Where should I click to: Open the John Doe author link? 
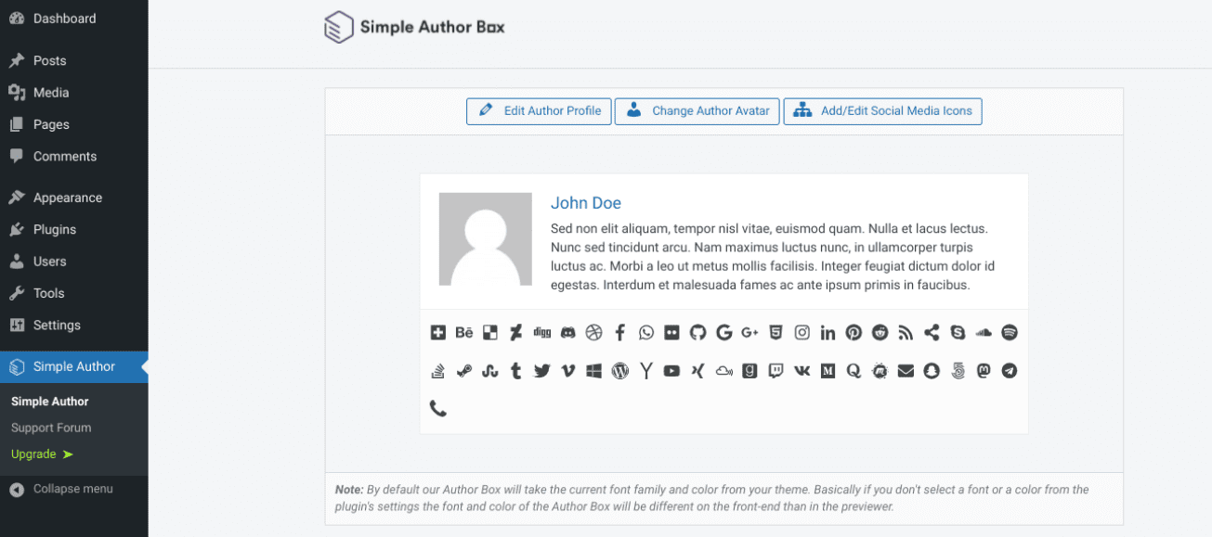tap(586, 202)
